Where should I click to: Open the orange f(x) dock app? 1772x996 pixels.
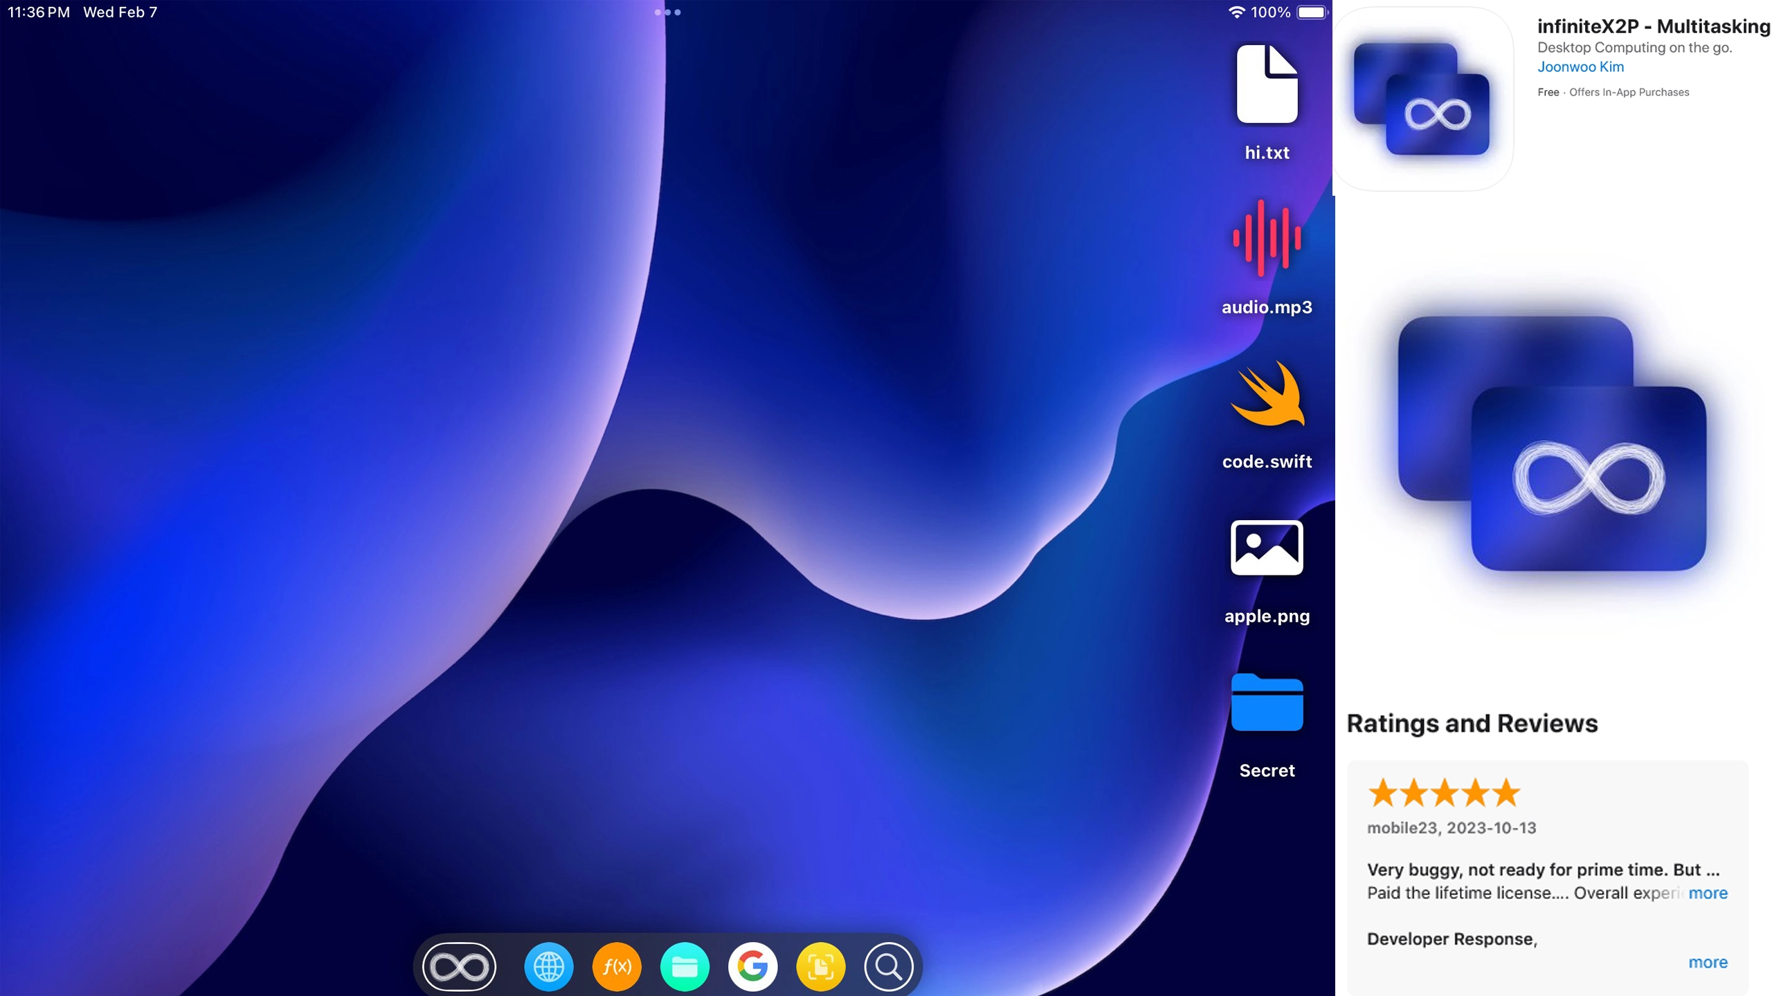(x=616, y=966)
